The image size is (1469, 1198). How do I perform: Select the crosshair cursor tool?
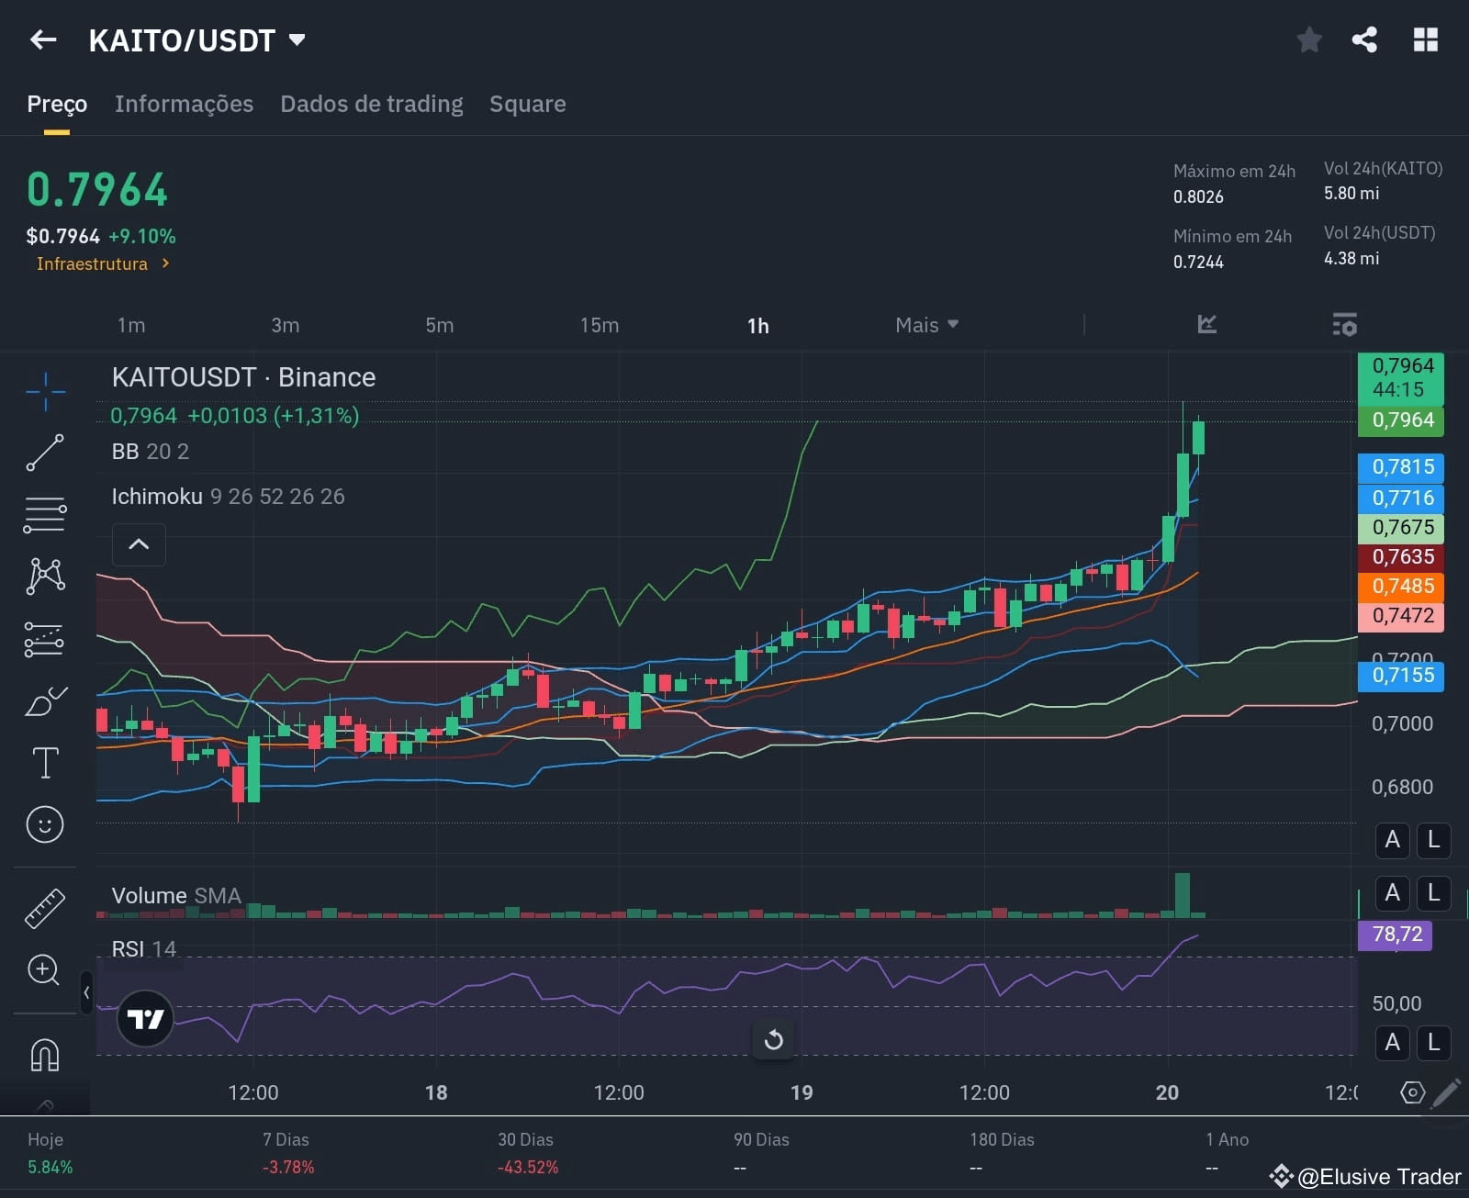[x=45, y=392]
